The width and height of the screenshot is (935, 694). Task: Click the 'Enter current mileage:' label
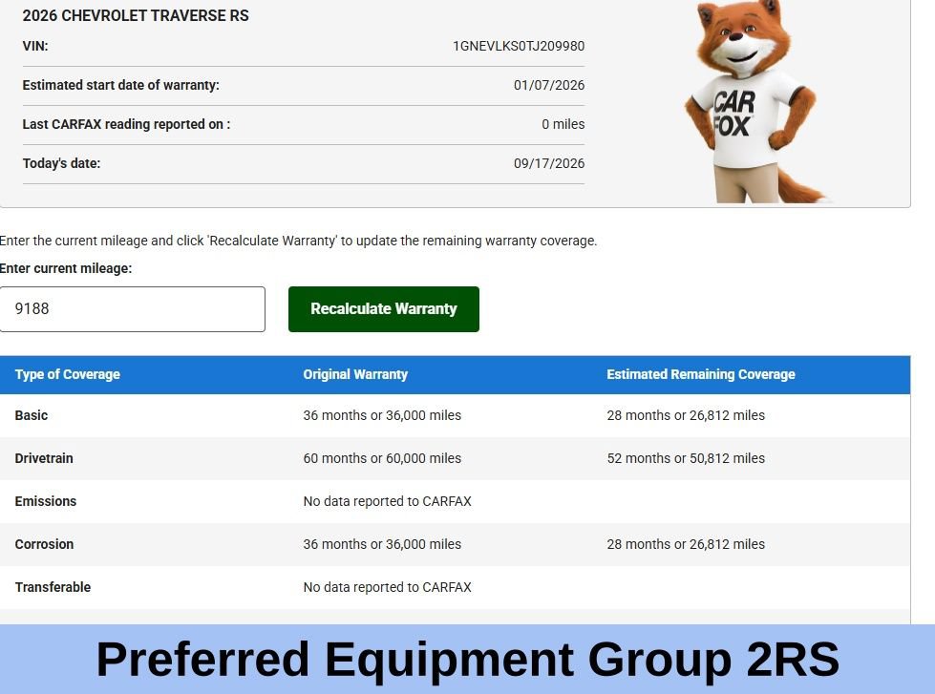tap(66, 268)
